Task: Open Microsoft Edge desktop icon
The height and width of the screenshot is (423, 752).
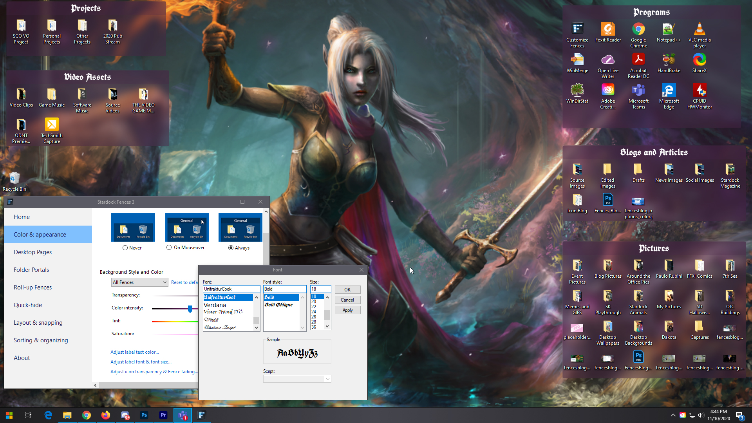Action: [669, 96]
